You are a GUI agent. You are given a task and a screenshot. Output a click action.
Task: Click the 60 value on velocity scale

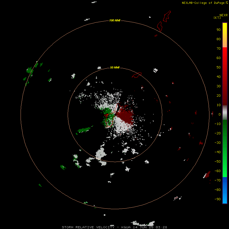tap(219, 58)
